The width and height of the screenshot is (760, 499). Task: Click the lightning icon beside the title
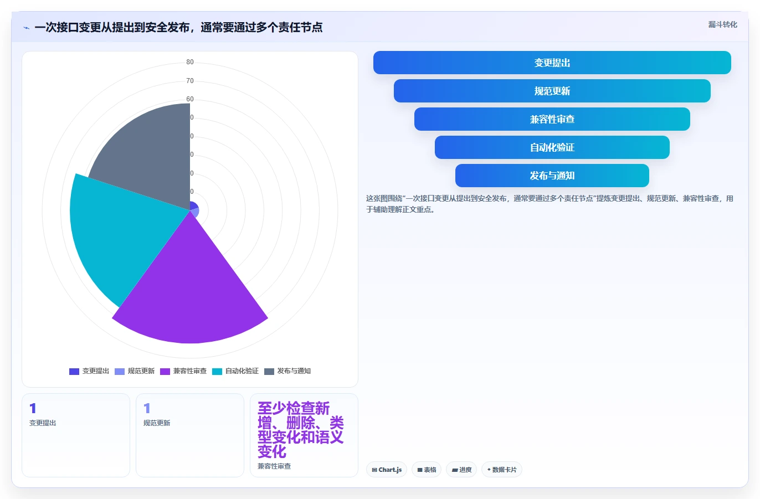26,28
